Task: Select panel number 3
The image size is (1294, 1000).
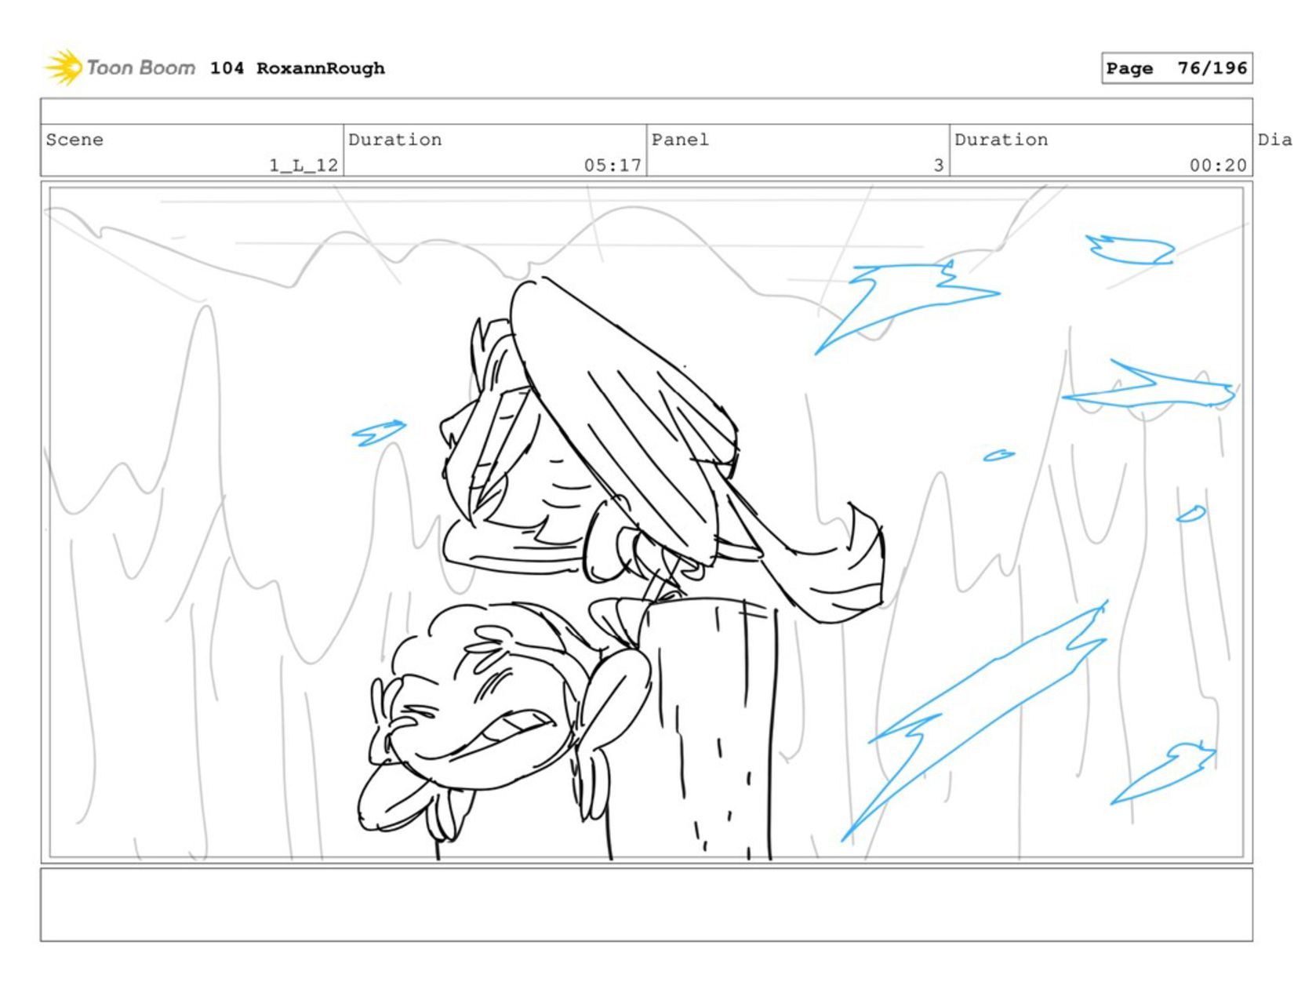Action: coord(938,165)
